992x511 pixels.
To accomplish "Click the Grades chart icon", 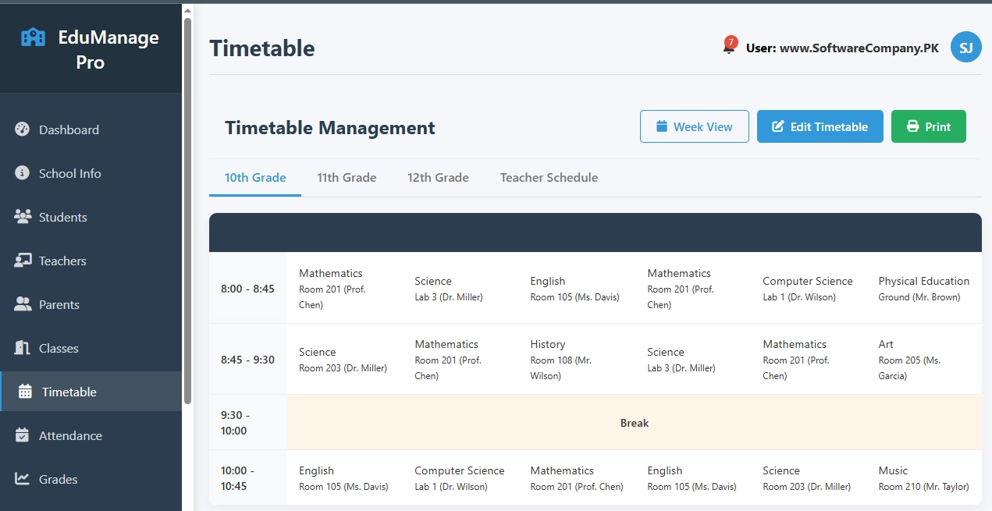I will [23, 479].
